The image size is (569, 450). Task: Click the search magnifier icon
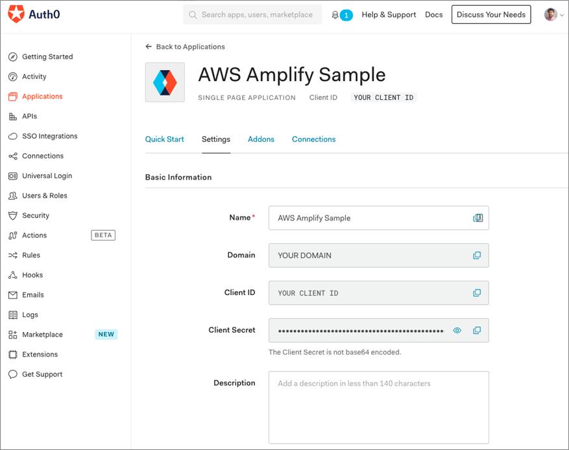click(193, 15)
